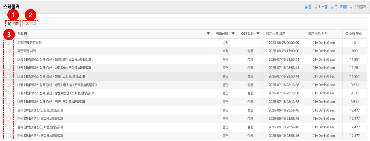
Task: Toggle the checkbox for 방문세션별 집계 row
Action: pyautogui.click(x=9, y=93)
